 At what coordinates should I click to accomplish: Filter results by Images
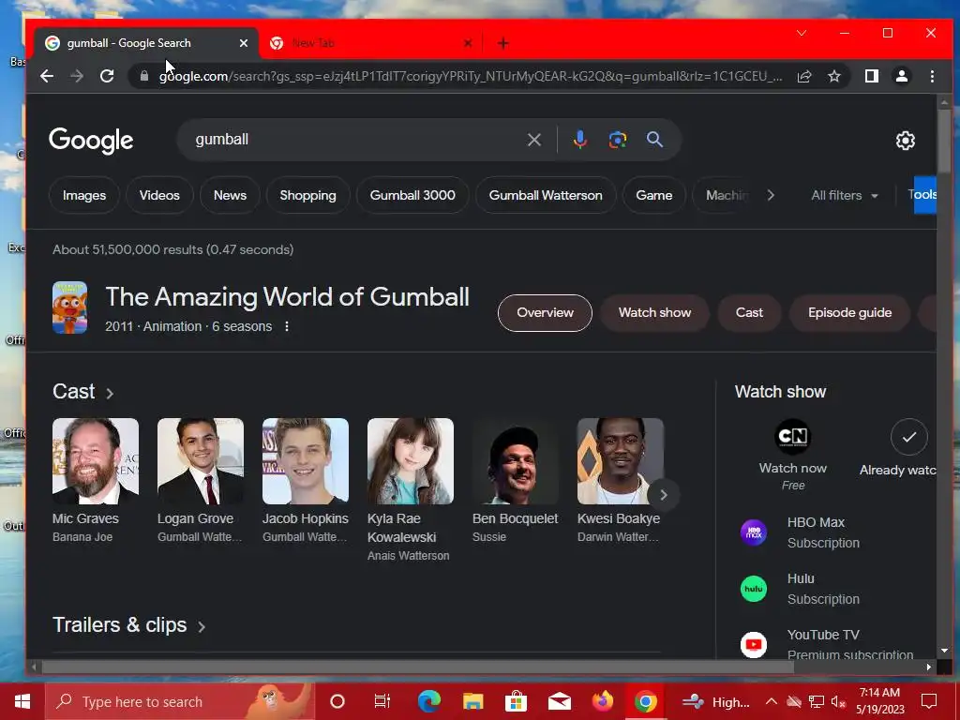(x=83, y=195)
